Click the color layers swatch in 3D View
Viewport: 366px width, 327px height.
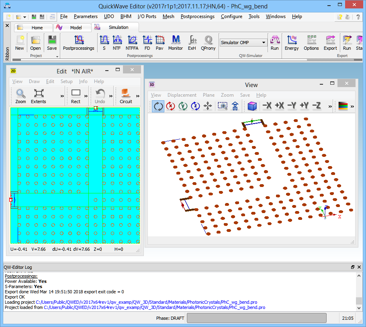(x=343, y=106)
